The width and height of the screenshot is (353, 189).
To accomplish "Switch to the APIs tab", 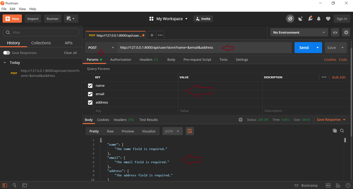I will 69,43.
